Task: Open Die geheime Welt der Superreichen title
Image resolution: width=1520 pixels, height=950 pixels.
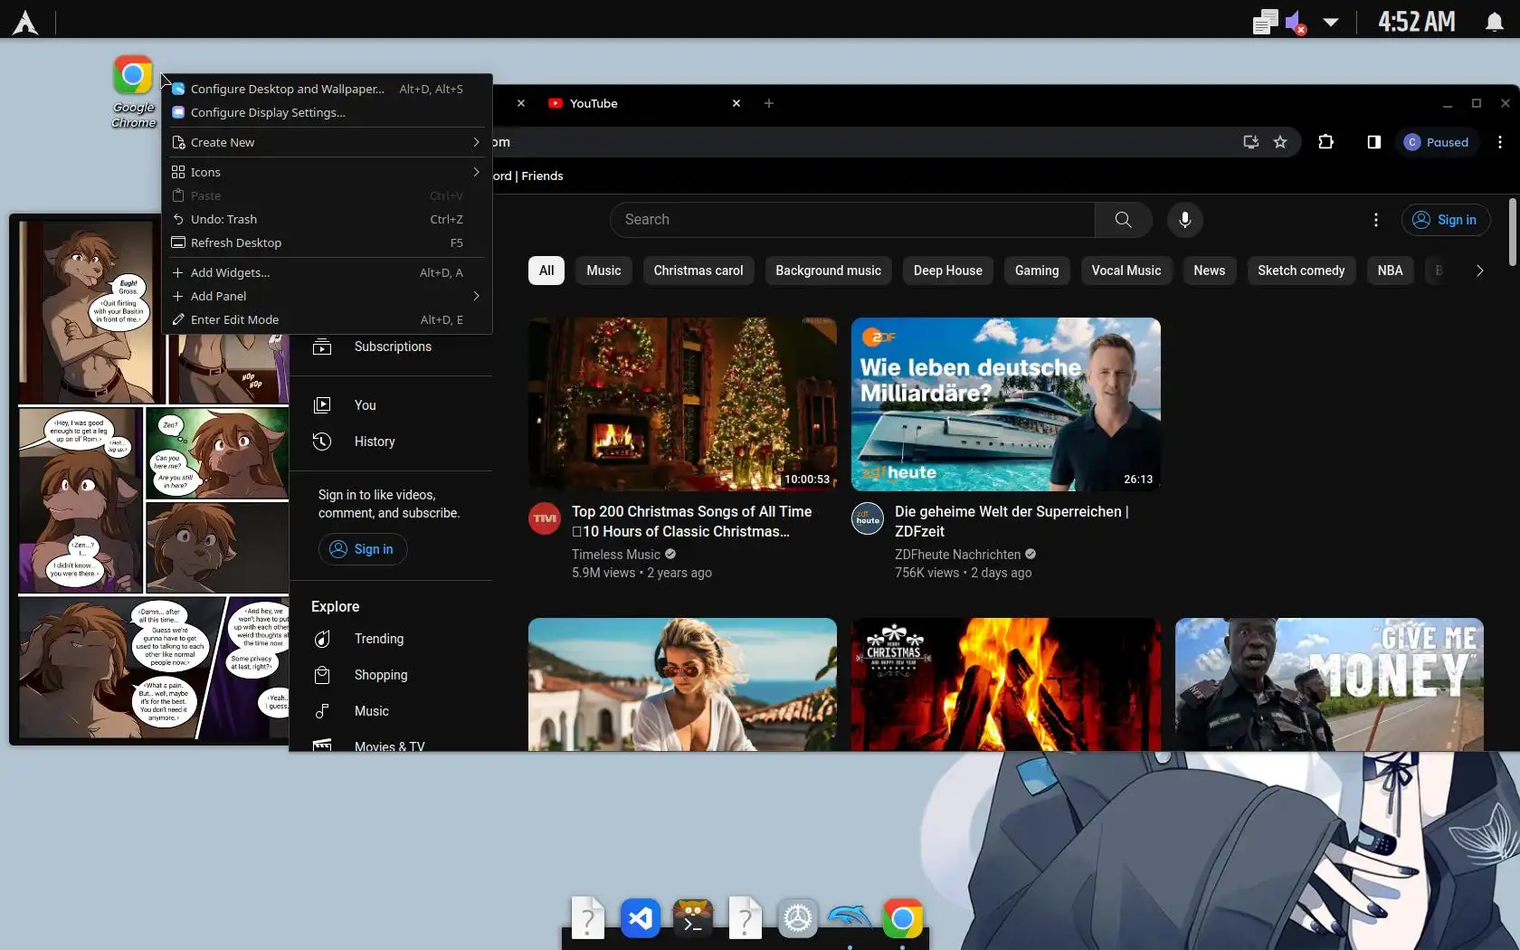Action: pos(1012,521)
